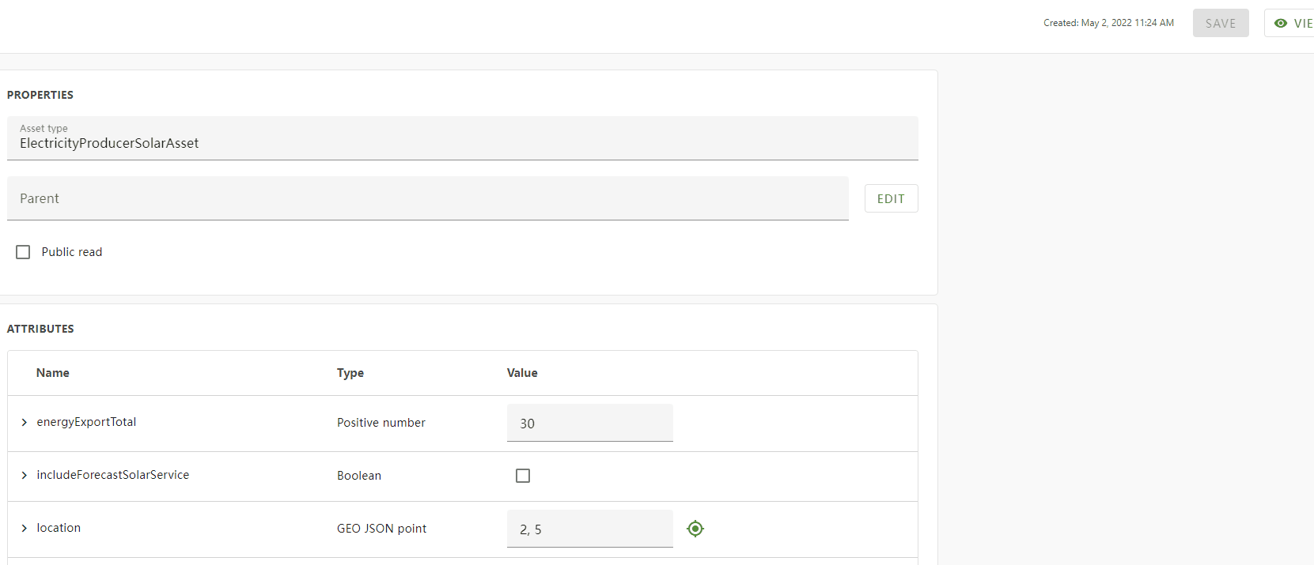
Task: Click the chevron beside energyExportTotal
Action: (x=24, y=422)
